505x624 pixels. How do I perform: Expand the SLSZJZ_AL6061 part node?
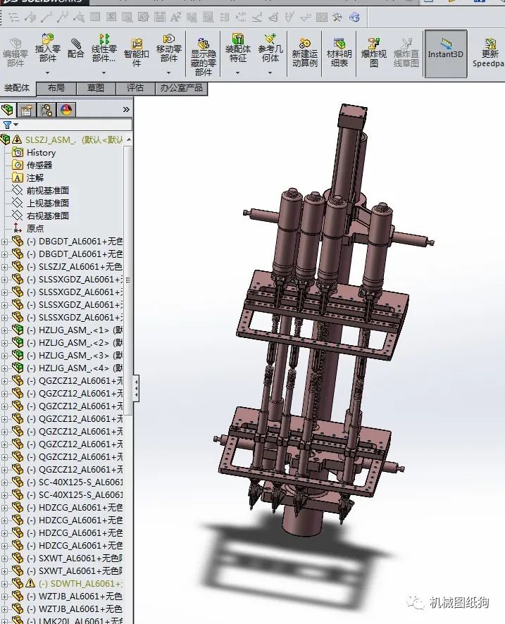coord(4,267)
